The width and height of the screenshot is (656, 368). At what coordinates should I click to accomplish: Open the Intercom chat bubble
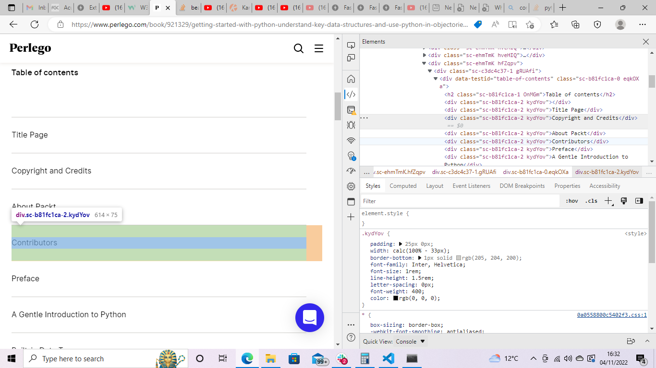pyautogui.click(x=310, y=318)
